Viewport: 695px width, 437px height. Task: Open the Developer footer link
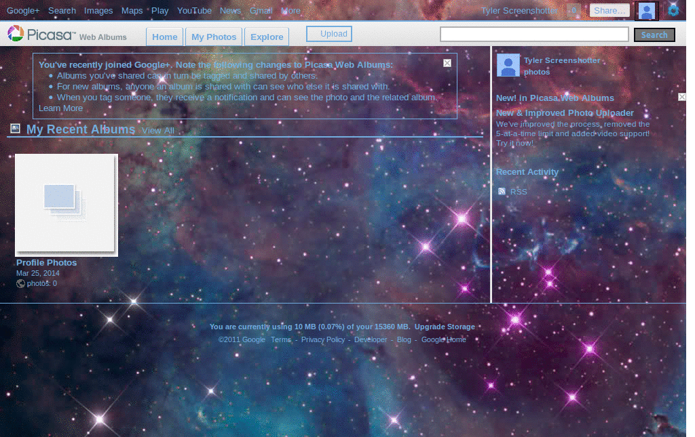tap(371, 339)
